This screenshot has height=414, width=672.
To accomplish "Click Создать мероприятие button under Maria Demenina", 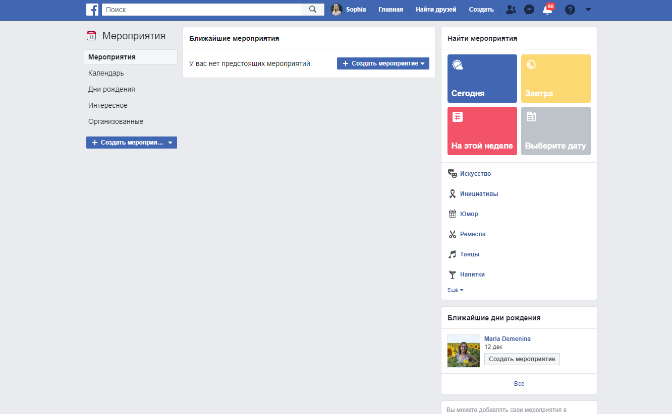I will coord(522,359).
